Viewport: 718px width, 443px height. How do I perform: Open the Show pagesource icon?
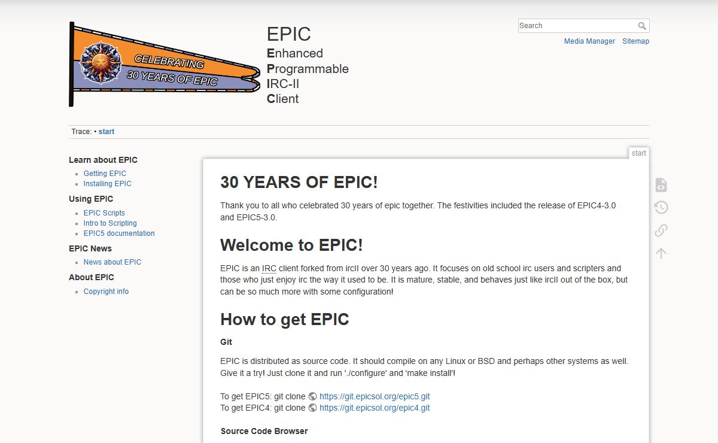[x=661, y=185]
